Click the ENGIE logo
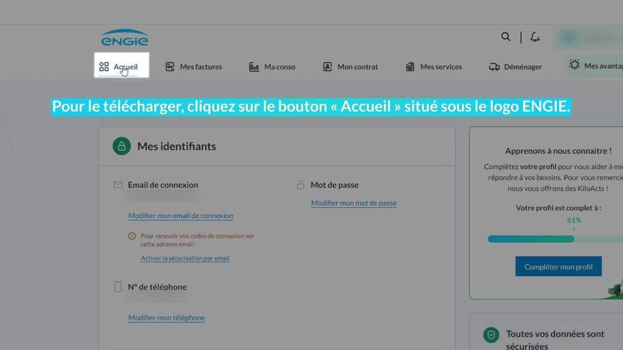The width and height of the screenshot is (623, 350). (x=125, y=38)
